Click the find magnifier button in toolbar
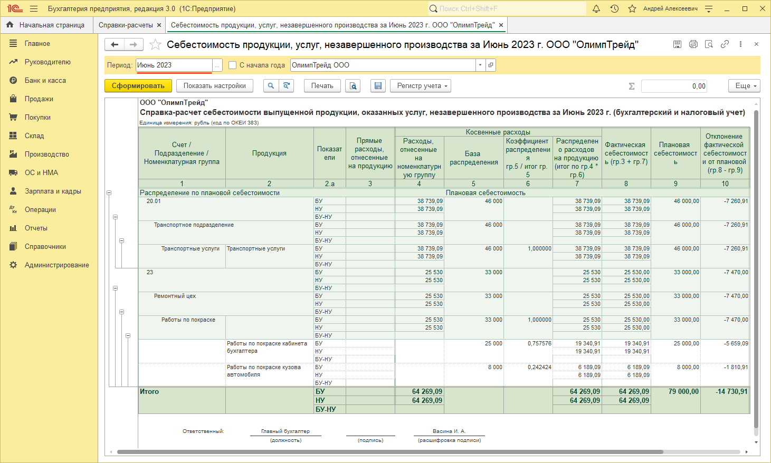771x463 pixels. [x=271, y=86]
